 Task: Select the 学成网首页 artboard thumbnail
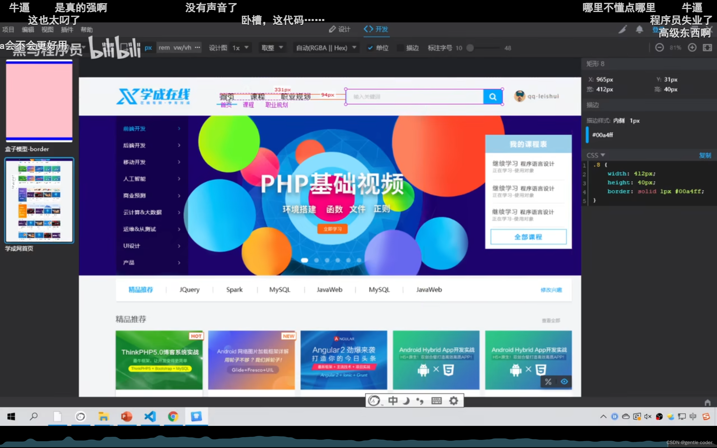click(39, 200)
